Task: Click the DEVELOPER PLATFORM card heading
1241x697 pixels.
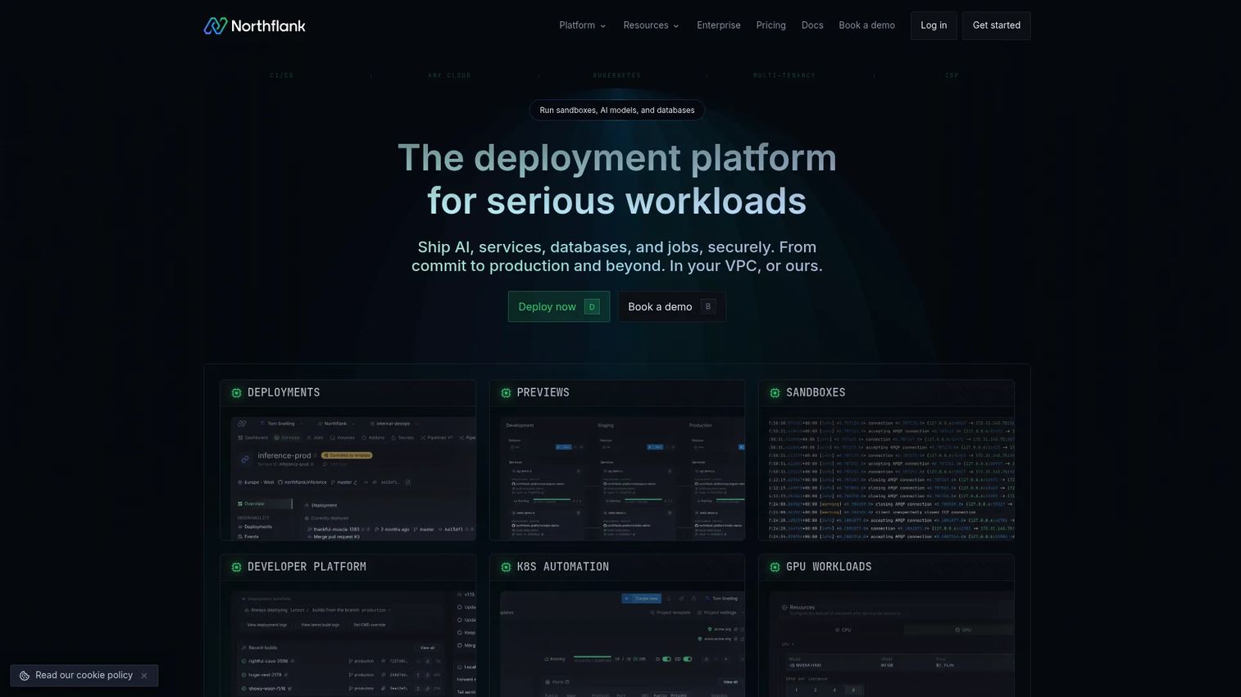Action: coord(307,567)
